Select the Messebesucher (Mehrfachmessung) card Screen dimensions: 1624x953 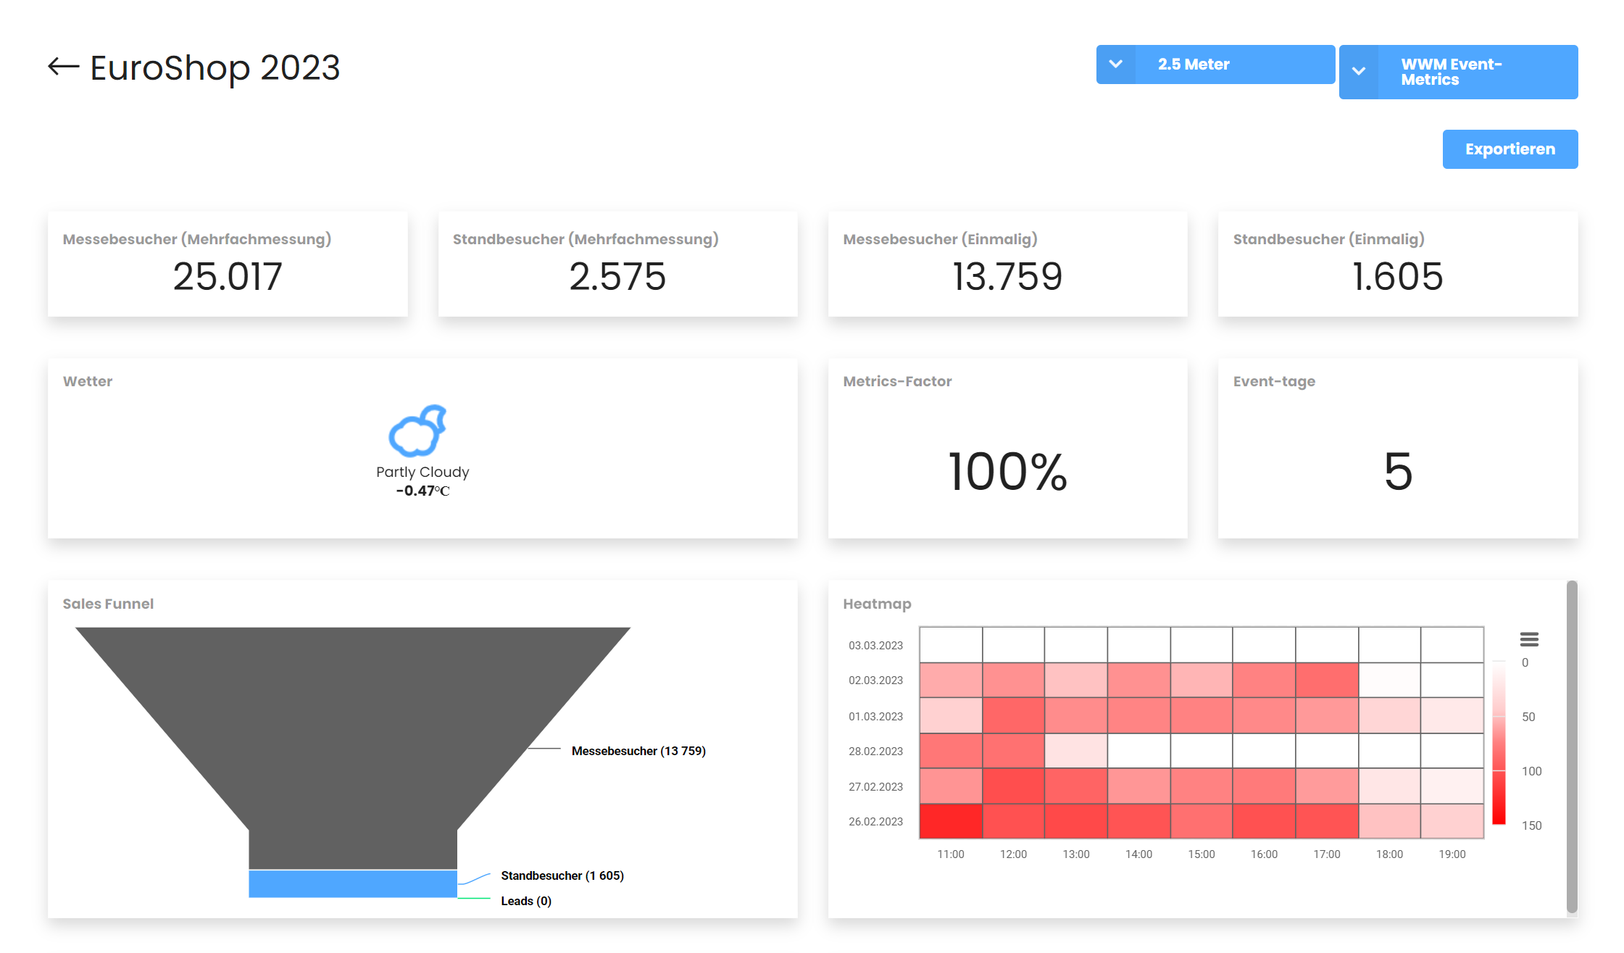[x=227, y=265]
